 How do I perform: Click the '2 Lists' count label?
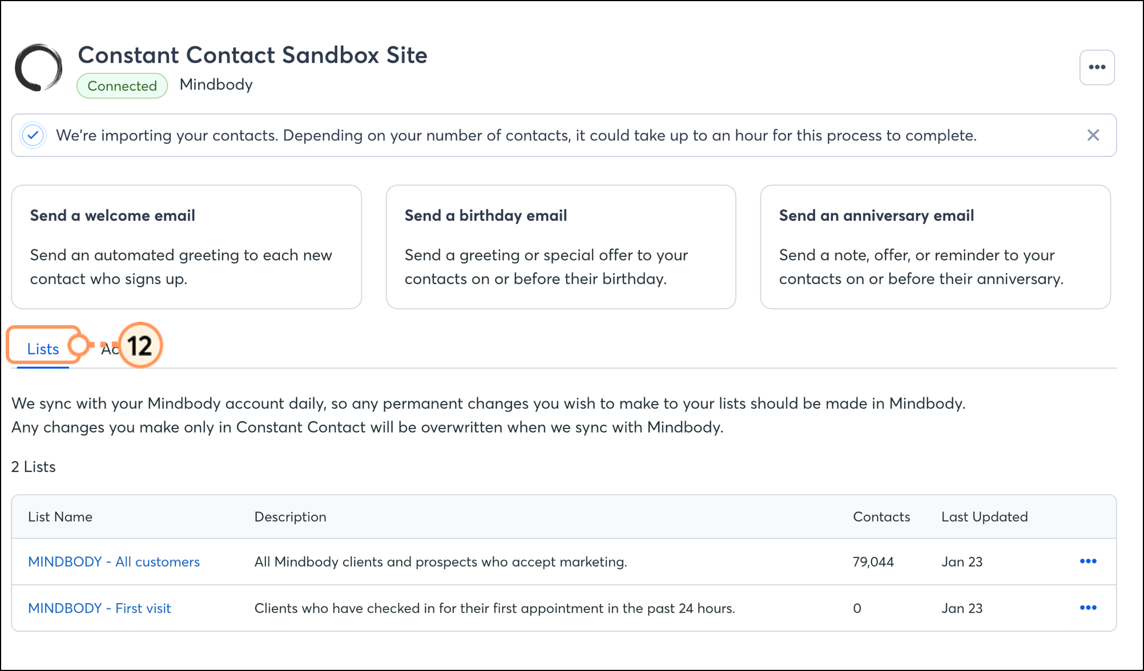[34, 467]
